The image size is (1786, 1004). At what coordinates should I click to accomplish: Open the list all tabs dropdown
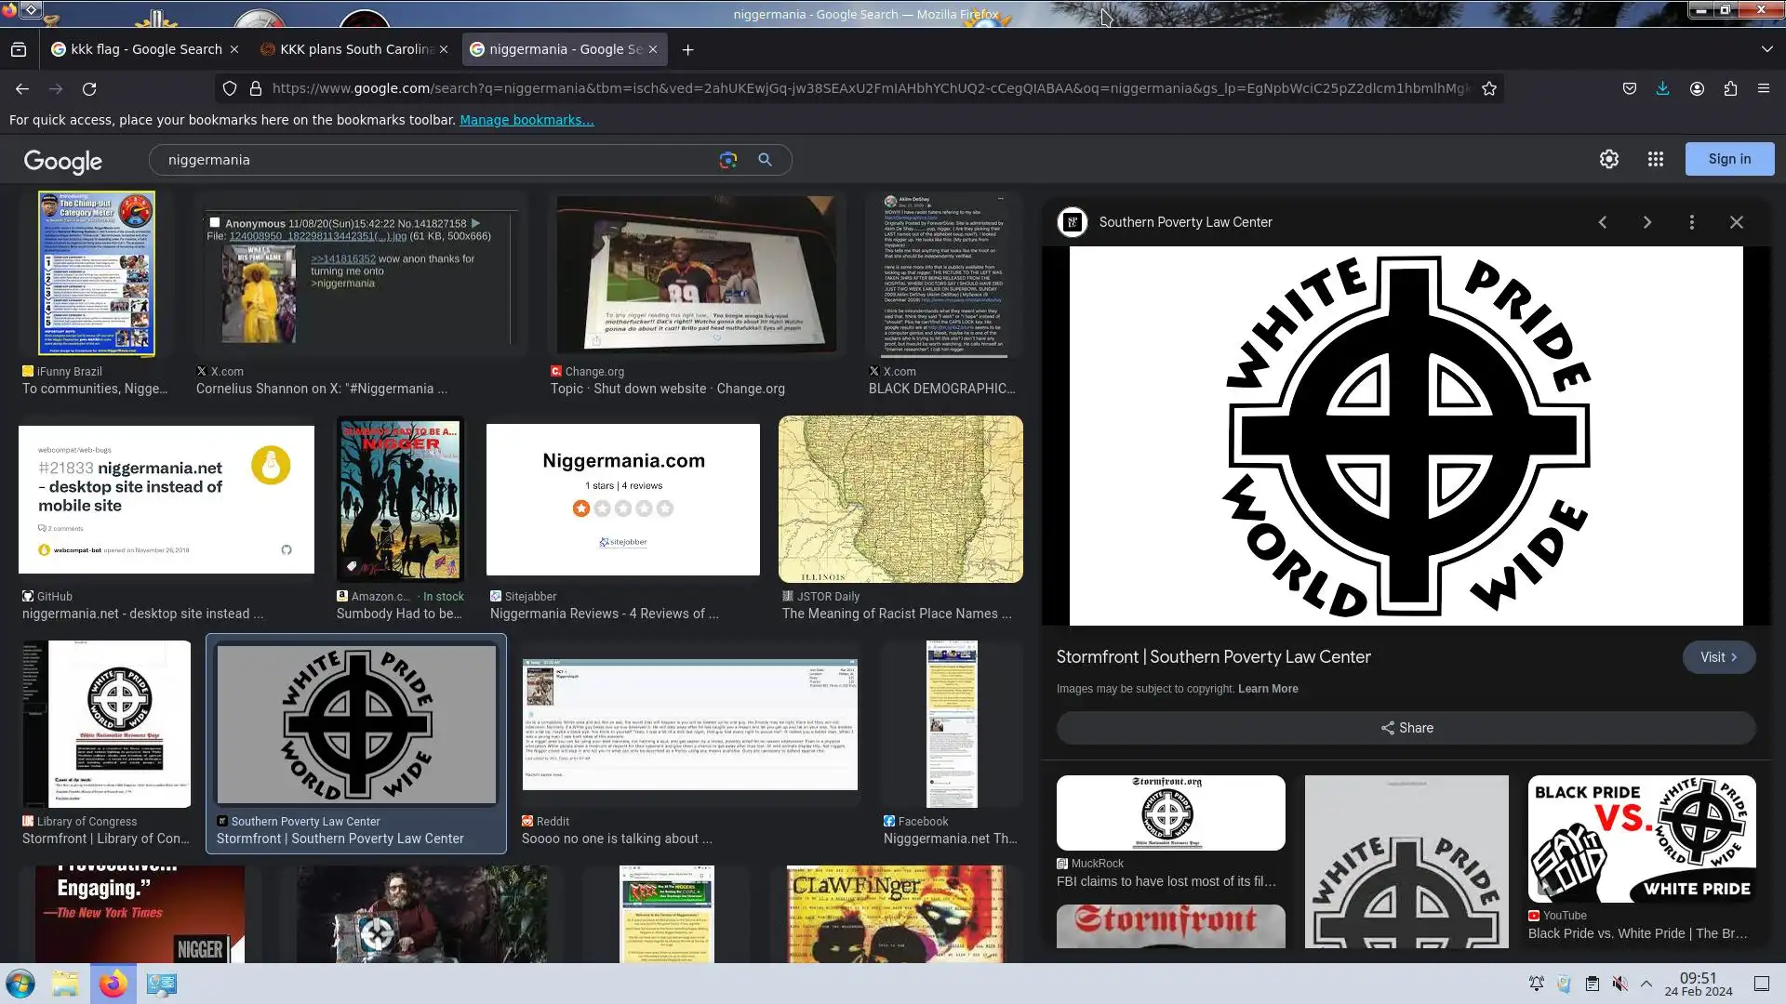[1766, 48]
